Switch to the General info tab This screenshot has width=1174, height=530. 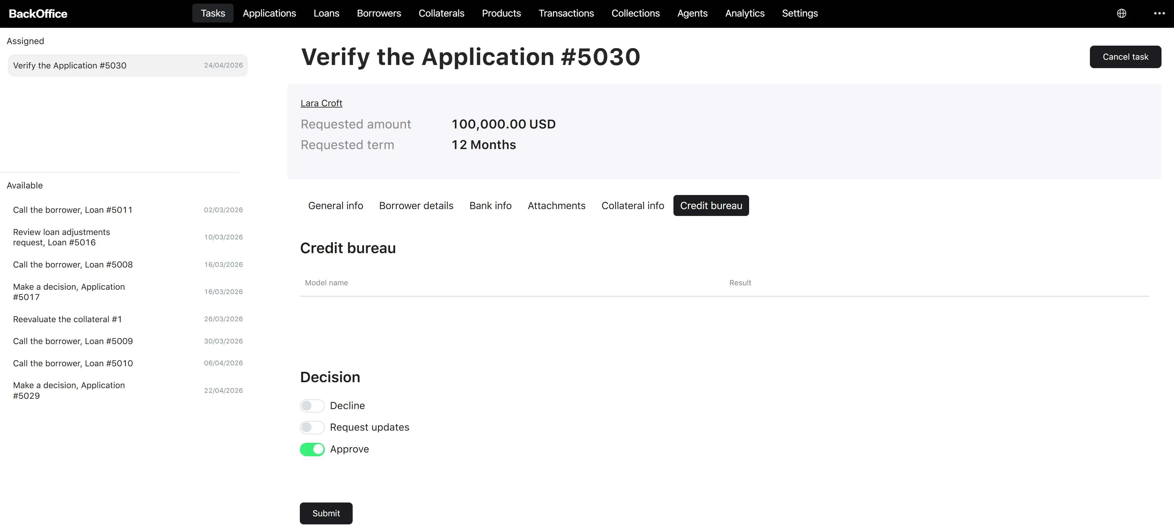[335, 206]
